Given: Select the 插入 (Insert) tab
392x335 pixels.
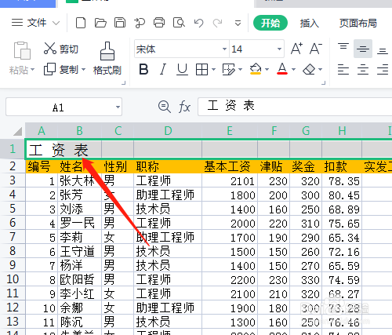Looking at the screenshot, I should 310,23.
